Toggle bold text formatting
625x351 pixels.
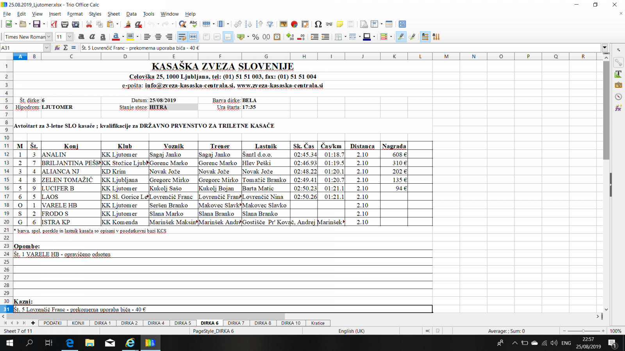pos(81,37)
